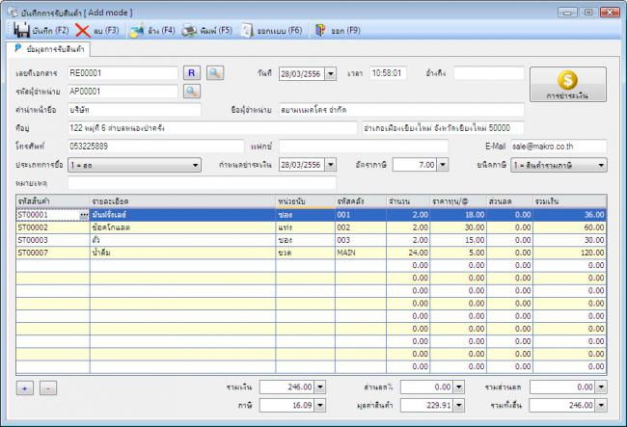Open the receipt date dropdown
This screenshot has width=627, height=427.
pos(331,73)
